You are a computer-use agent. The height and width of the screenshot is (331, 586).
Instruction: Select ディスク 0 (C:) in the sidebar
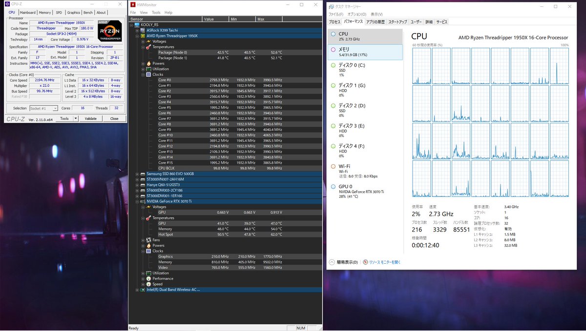pyautogui.click(x=365, y=70)
